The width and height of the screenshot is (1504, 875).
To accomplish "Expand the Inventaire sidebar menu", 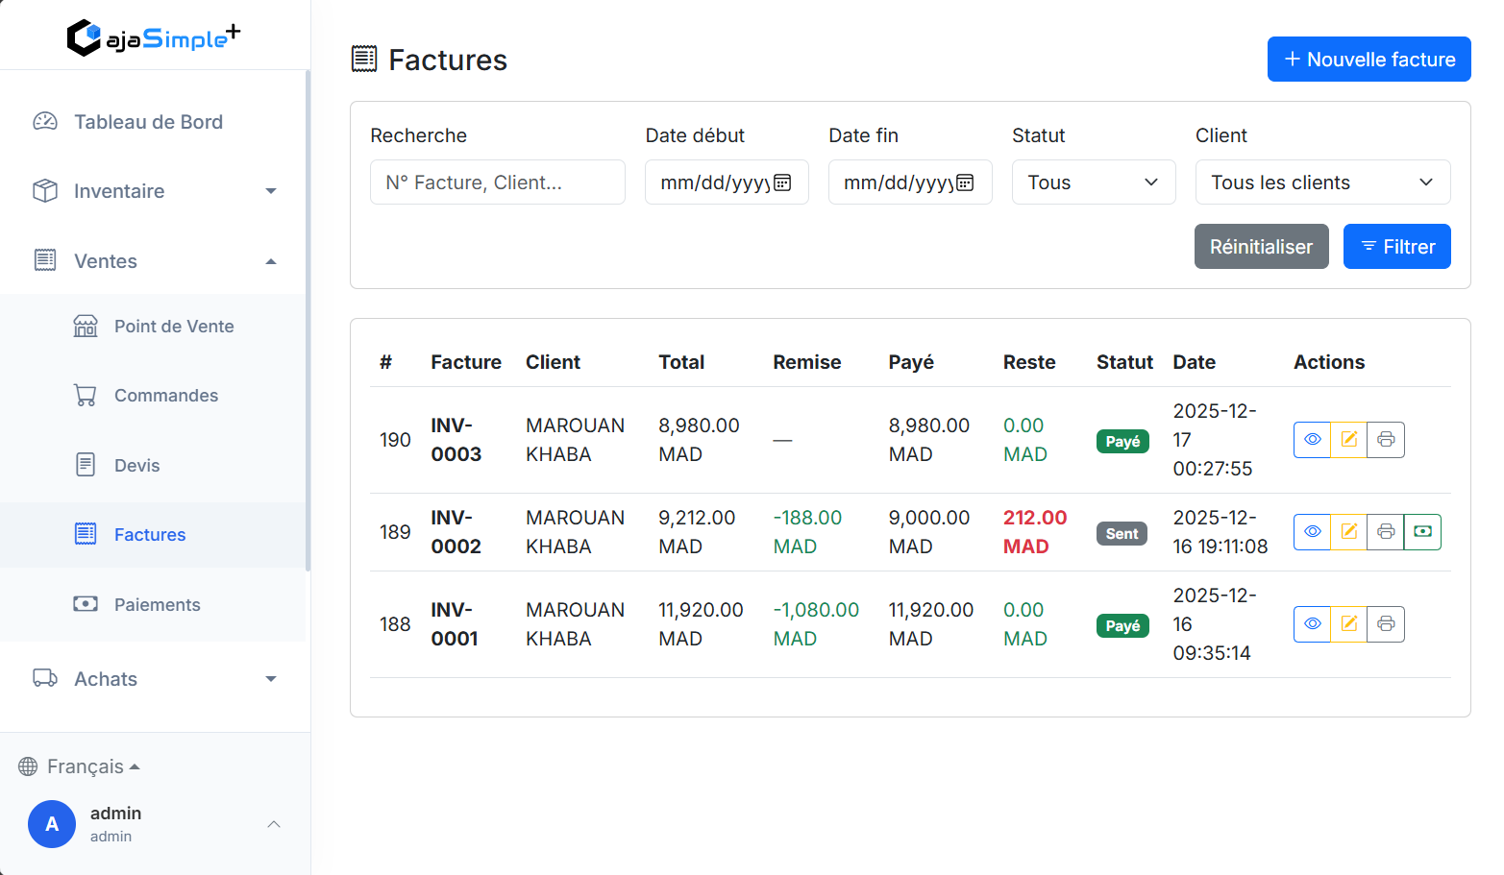I will (x=154, y=191).
